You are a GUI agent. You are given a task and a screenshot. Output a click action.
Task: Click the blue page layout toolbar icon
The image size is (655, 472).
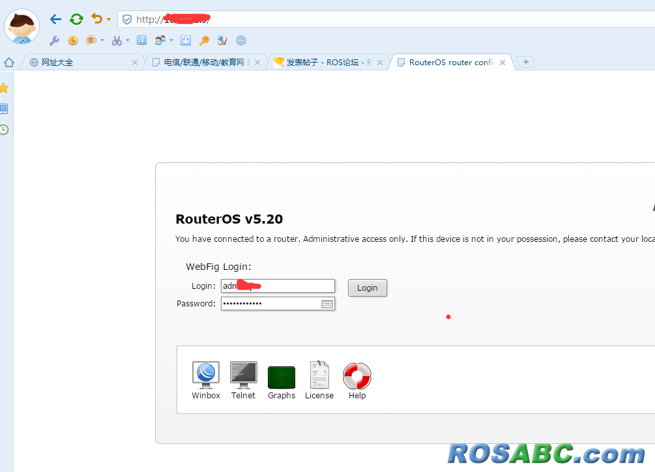186,40
